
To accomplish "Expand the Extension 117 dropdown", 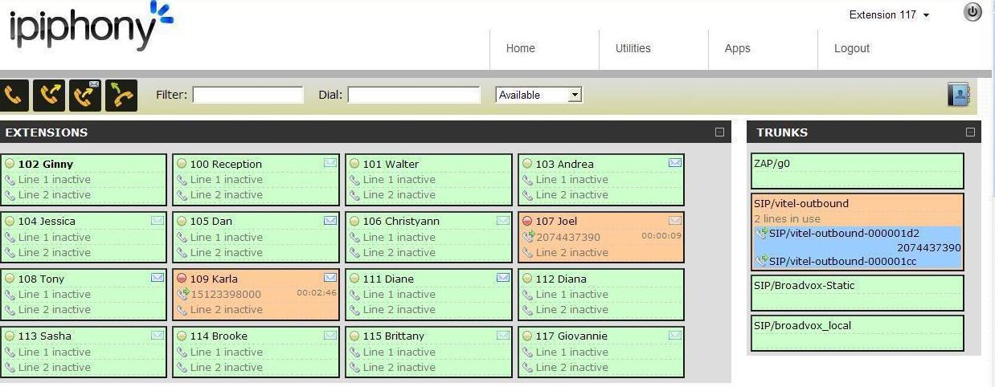I will pos(889,15).
